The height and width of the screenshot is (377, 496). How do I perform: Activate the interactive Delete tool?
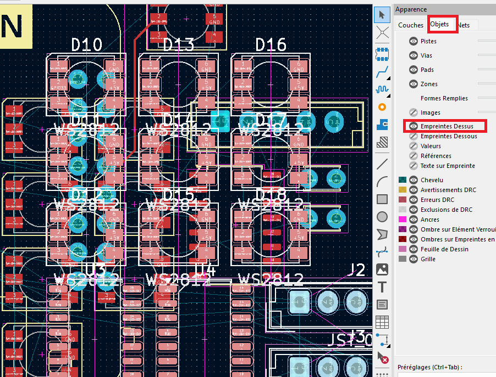(382, 358)
